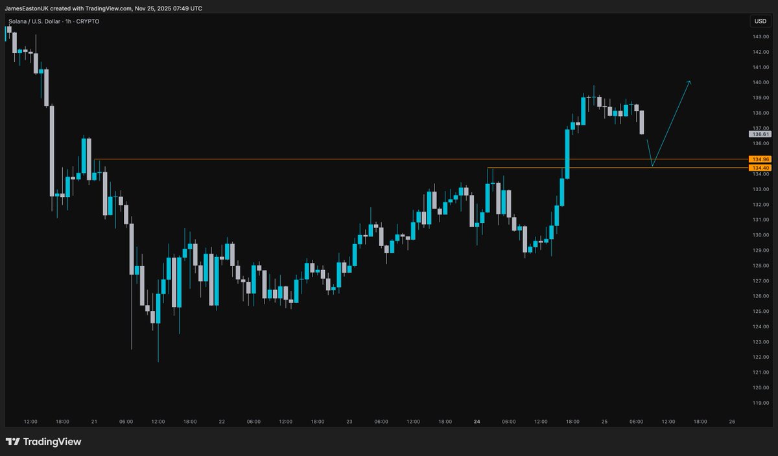This screenshot has width=778, height=456.
Task: Click the 139.00 price axis label
Action: (x=760, y=98)
